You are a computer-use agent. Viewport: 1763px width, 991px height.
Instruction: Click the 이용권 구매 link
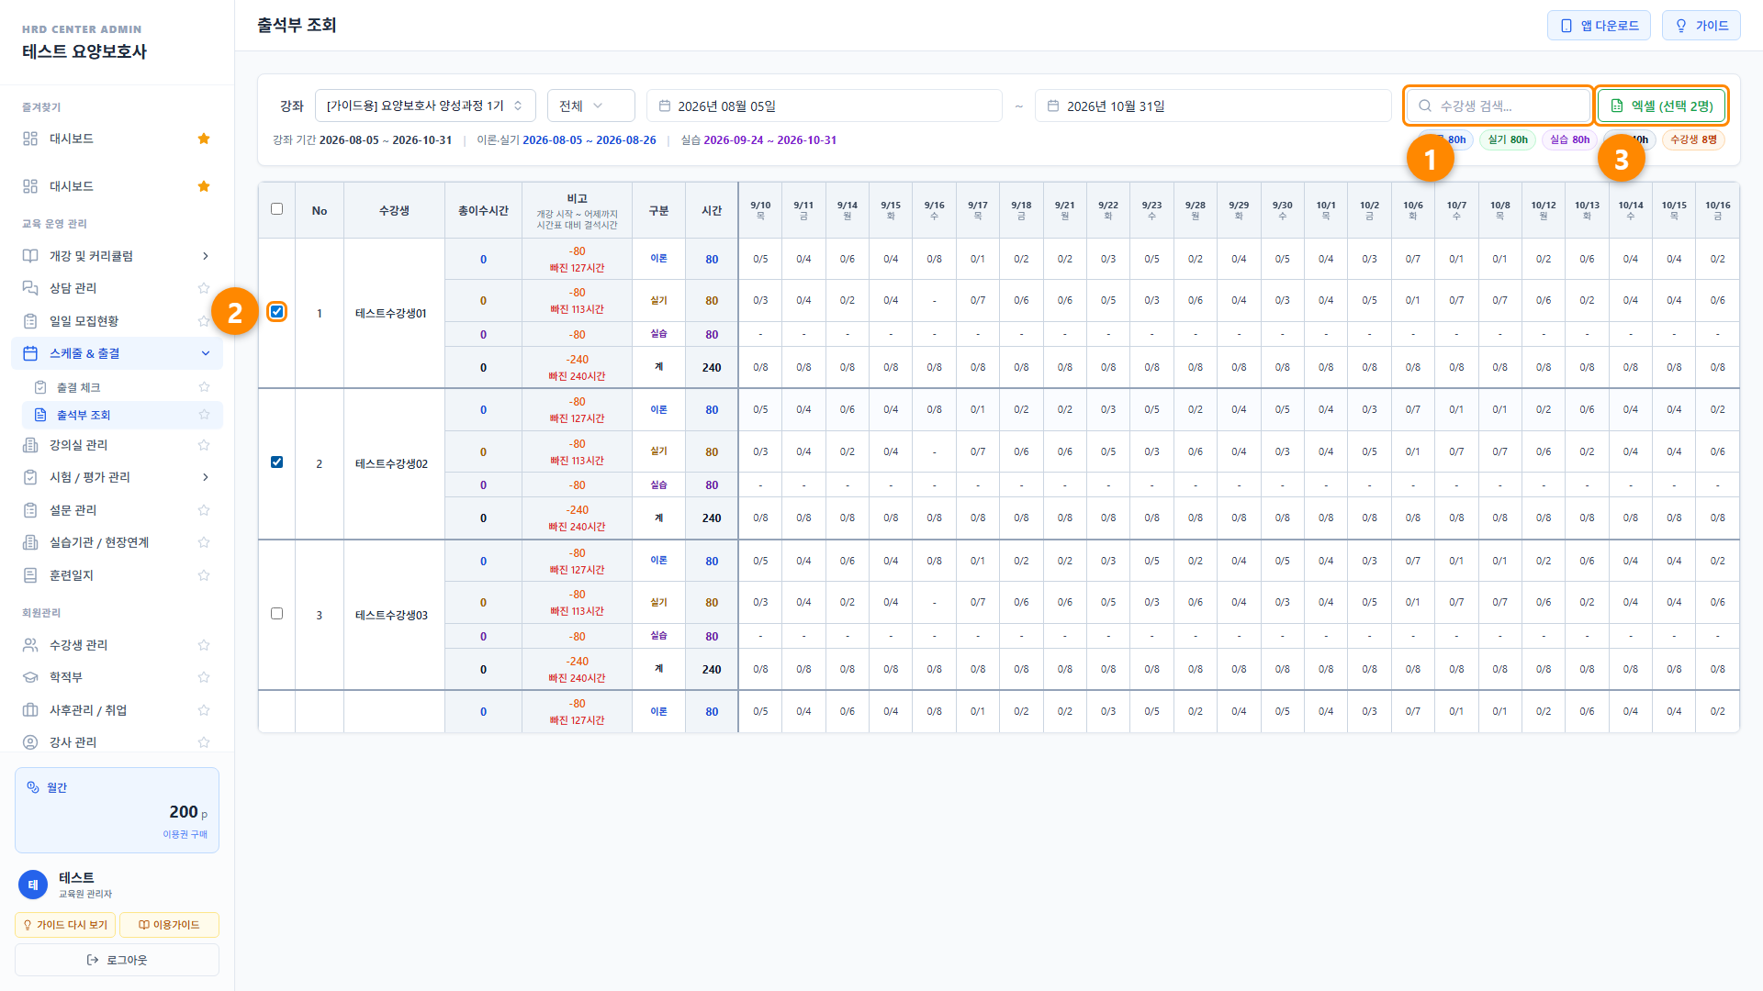tap(185, 834)
